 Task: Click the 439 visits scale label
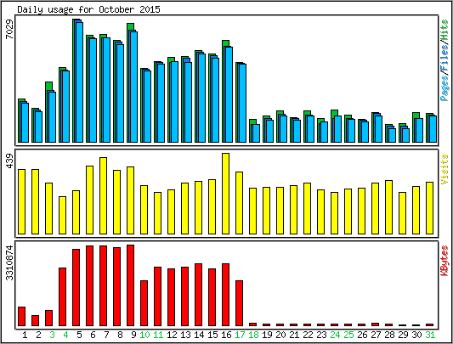coord(10,161)
